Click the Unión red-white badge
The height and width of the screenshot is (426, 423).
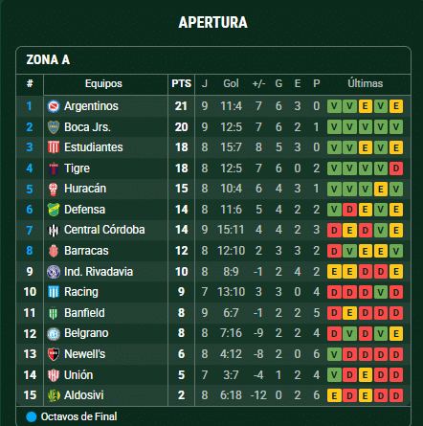[x=54, y=375]
